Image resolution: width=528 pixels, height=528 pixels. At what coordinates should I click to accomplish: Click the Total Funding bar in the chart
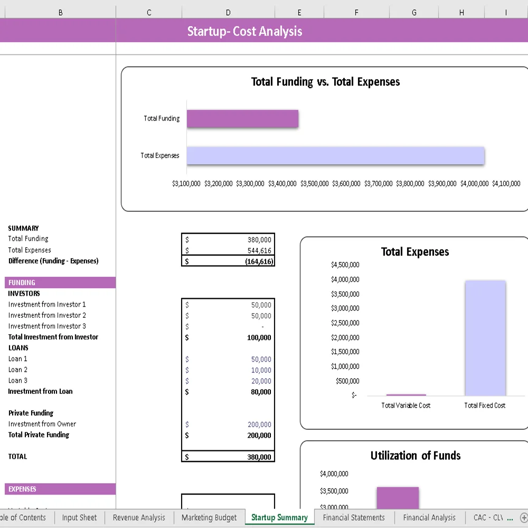point(242,118)
